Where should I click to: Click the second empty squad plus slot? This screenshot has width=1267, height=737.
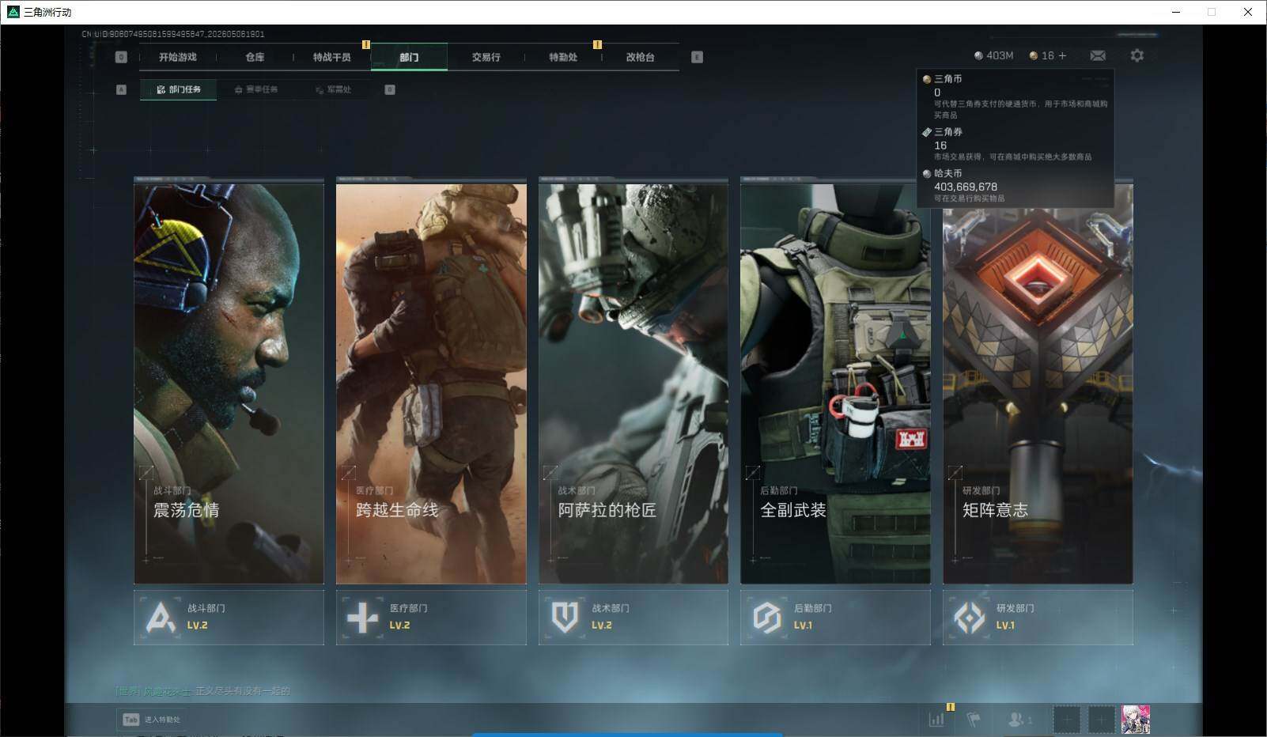(1101, 720)
